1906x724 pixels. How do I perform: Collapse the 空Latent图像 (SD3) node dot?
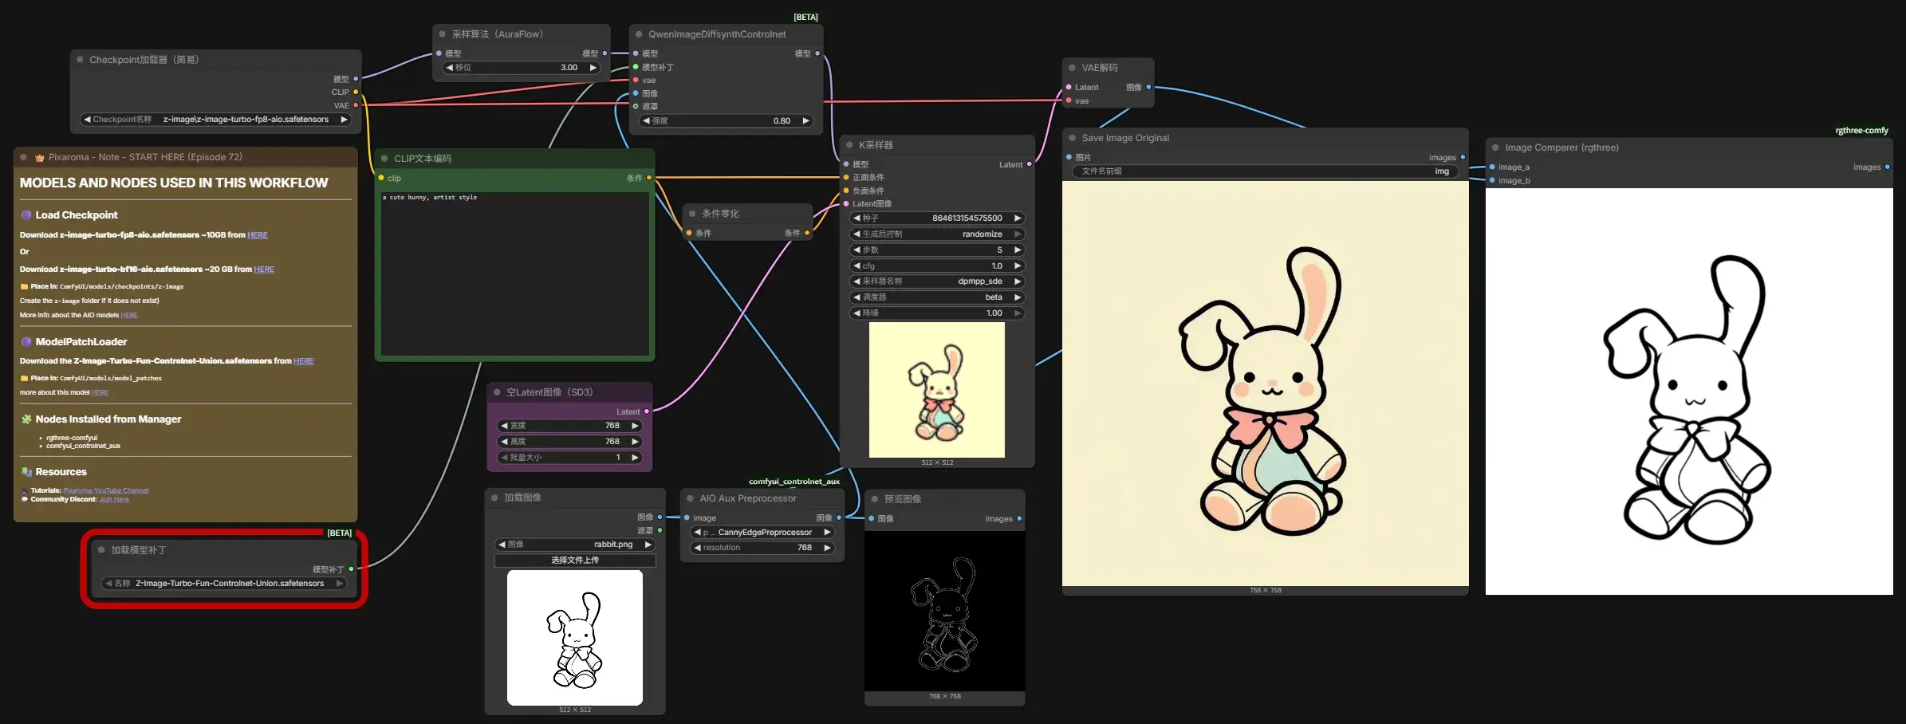click(x=497, y=392)
